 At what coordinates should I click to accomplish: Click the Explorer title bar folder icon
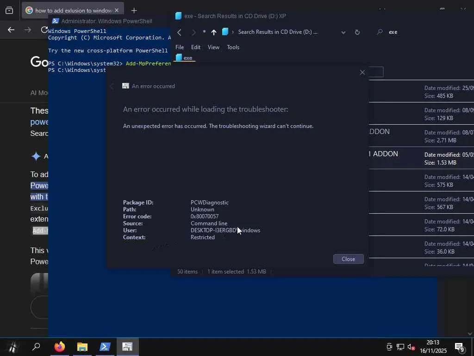tap(178, 16)
